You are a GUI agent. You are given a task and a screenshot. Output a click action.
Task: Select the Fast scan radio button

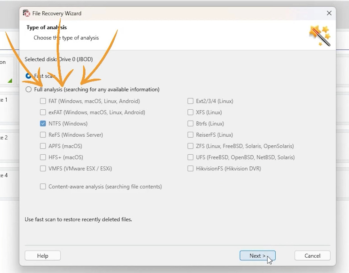pos(28,76)
